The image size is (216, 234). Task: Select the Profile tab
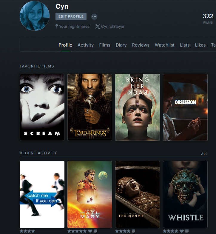point(65,45)
